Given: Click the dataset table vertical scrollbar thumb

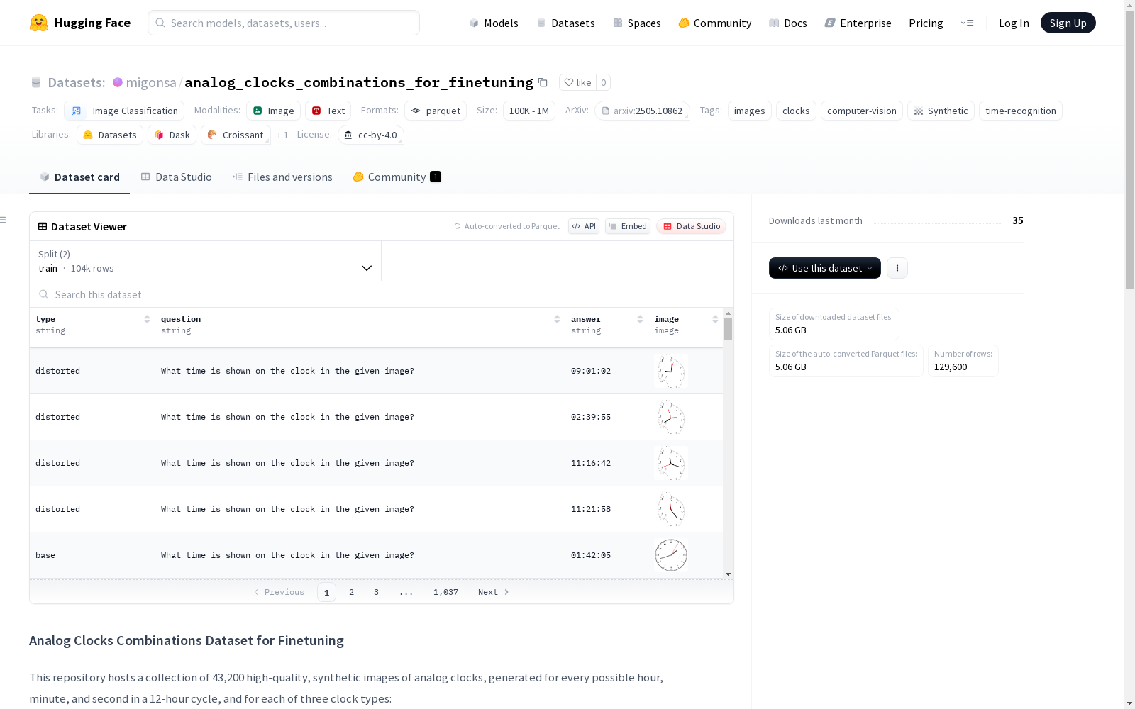Looking at the screenshot, I should point(728,329).
